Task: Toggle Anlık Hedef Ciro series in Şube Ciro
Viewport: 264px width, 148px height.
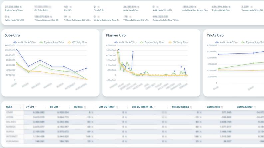Action: click(25, 42)
